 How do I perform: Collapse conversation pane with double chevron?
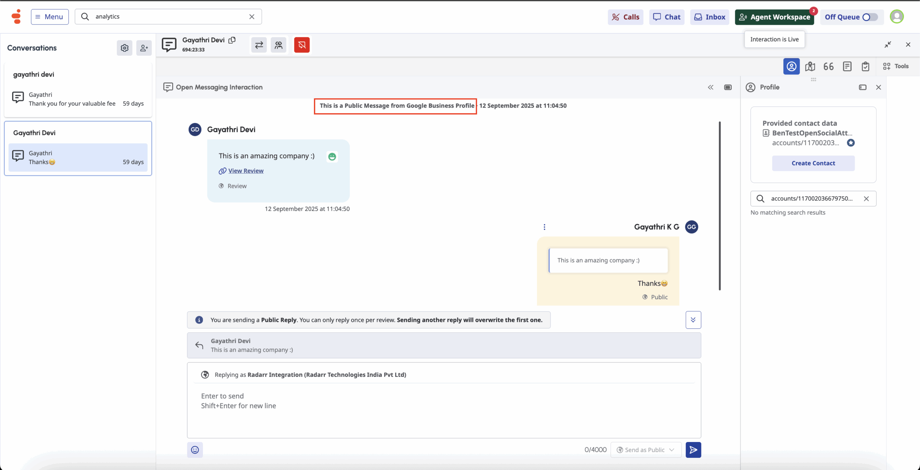click(x=710, y=87)
